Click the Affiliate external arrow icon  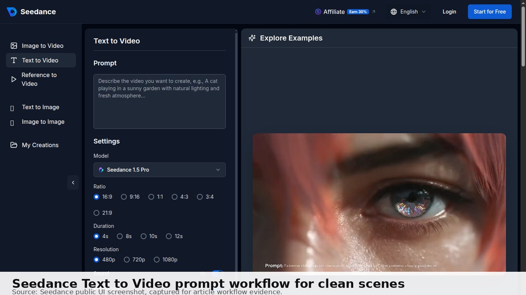(374, 12)
